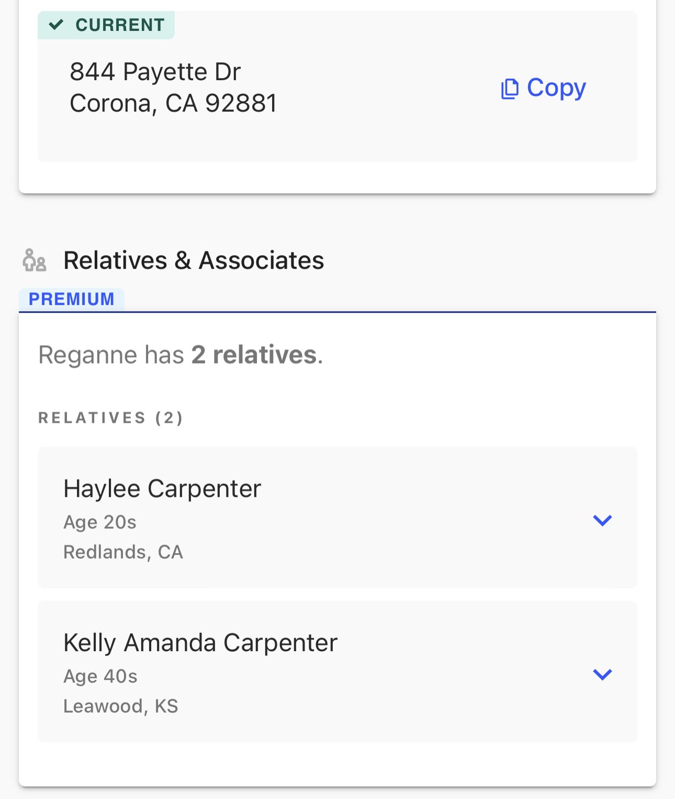Click "Reganne has 2 relatives" summary
Screen dimensions: 675x799
click(181, 355)
